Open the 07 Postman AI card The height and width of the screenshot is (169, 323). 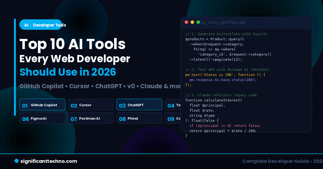click(x=91, y=118)
